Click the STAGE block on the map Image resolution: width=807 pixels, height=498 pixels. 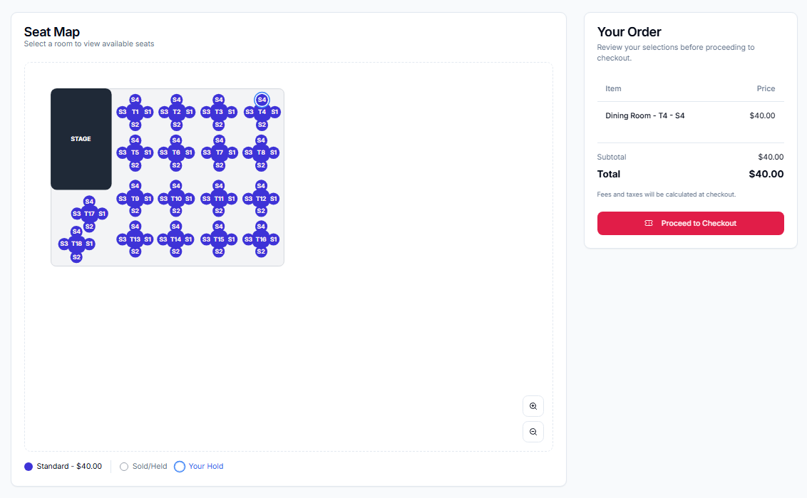pos(81,139)
